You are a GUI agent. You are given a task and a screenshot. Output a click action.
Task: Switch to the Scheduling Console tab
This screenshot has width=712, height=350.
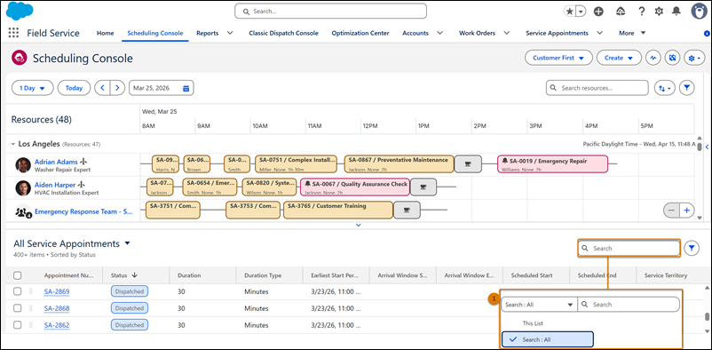coord(155,33)
